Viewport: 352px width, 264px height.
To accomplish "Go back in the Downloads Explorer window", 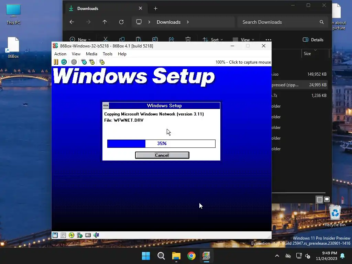I will (x=72, y=22).
